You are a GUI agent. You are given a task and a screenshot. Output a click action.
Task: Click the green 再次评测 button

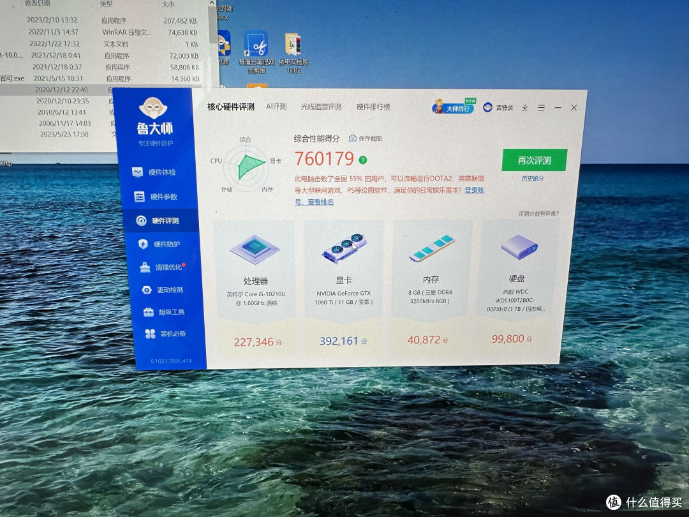(535, 160)
